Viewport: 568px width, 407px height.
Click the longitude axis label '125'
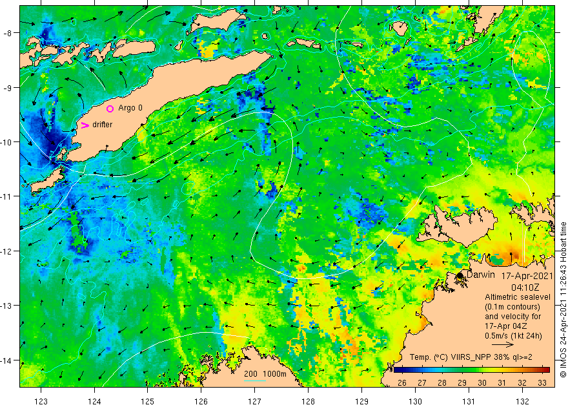[x=147, y=401]
